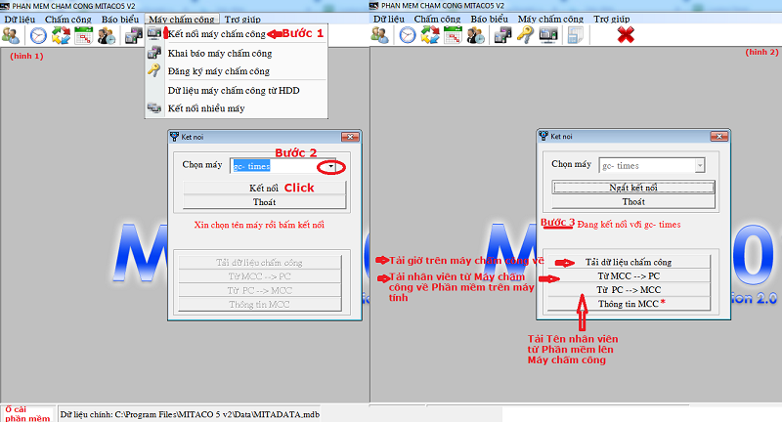This screenshot has width=782, height=422.
Task: Click the device declaration icon in hình 2 toolbar
Action: pos(502,35)
